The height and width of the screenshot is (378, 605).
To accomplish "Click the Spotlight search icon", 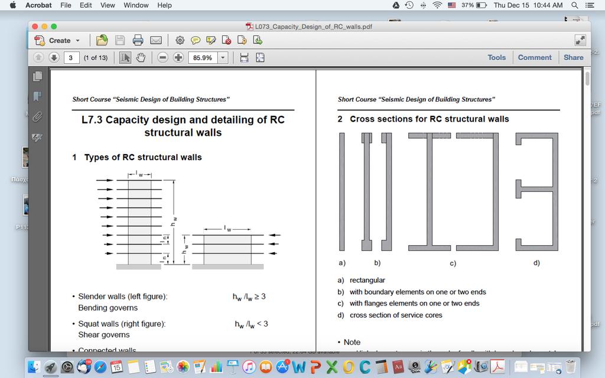I will coord(574,5).
